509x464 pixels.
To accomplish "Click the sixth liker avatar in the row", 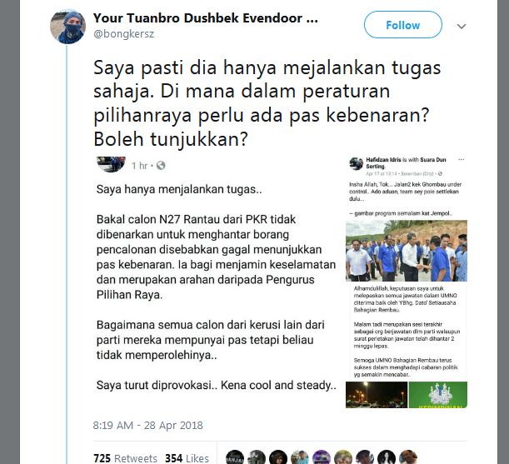I will [343, 457].
